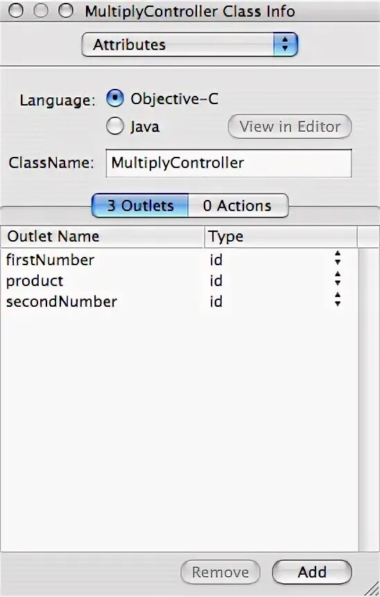Select the Objective-C language radio button

pos(115,99)
